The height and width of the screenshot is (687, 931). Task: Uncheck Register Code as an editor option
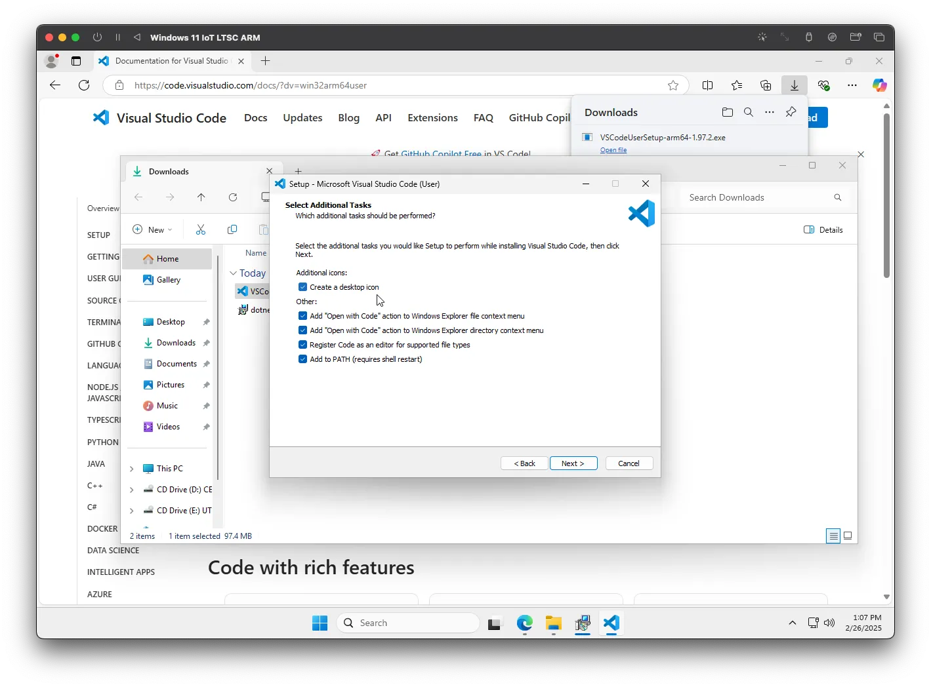click(x=302, y=345)
